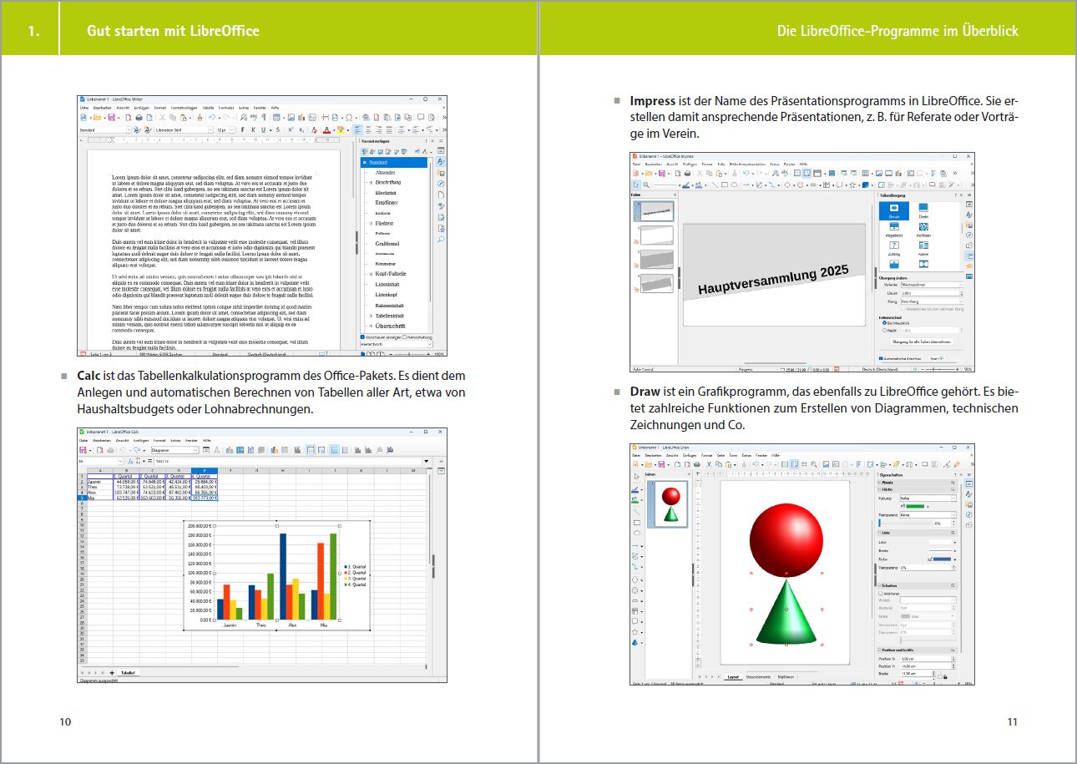Click the 'Absender' style in Writer's list
The height and width of the screenshot is (764, 1077).
click(x=385, y=172)
